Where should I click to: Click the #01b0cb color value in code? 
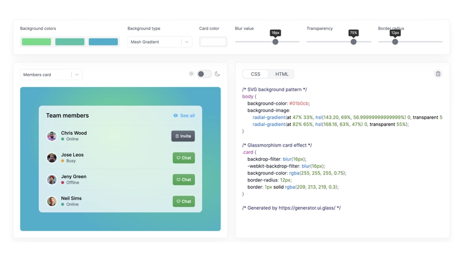click(x=299, y=103)
